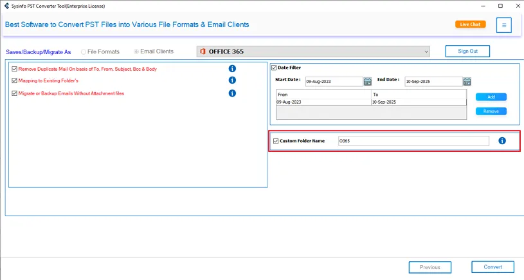Disable the Date Filter checkbox
This screenshot has height=280, width=524.
(x=274, y=68)
